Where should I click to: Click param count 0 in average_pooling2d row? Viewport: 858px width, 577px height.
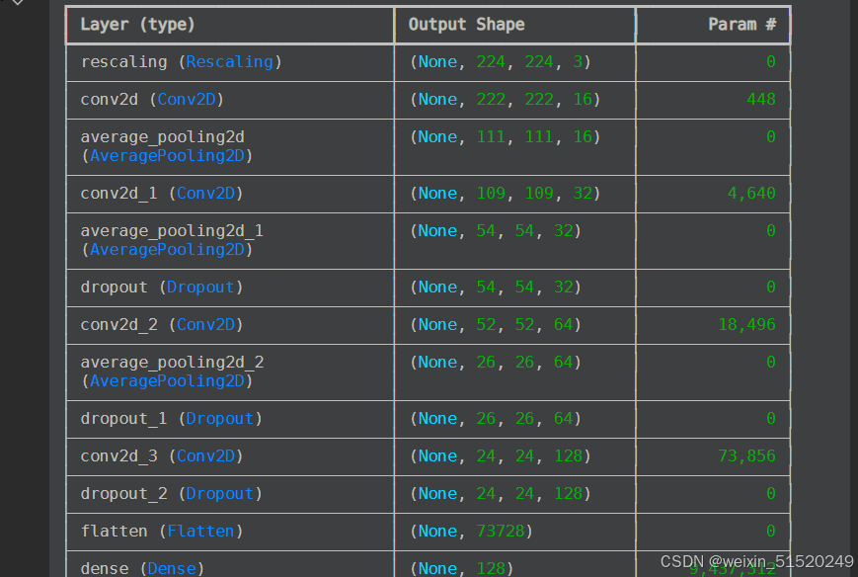(770, 137)
